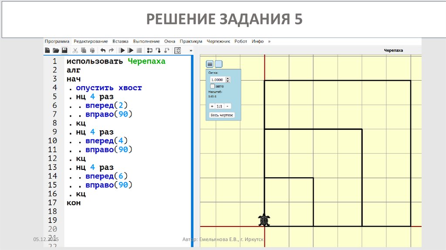Zoom in with the plus button
This screenshot has width=446, height=250.
coord(212,106)
